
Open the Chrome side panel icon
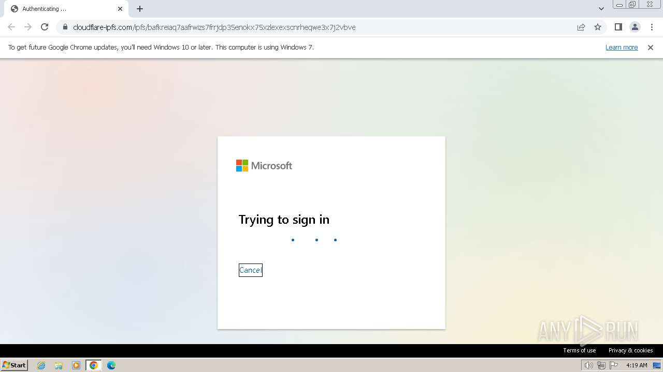click(618, 27)
